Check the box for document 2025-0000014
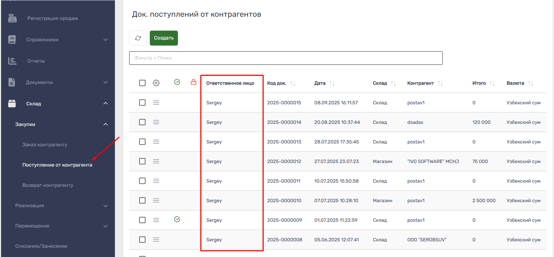 [142, 122]
